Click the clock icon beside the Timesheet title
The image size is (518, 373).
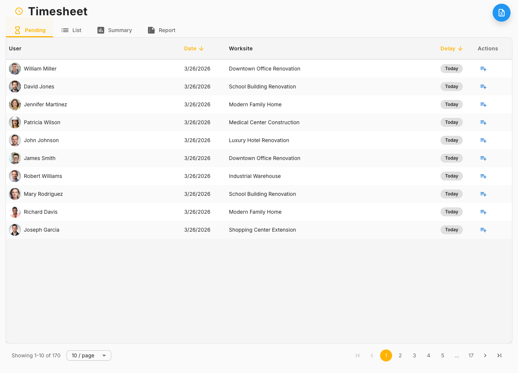pyautogui.click(x=19, y=11)
